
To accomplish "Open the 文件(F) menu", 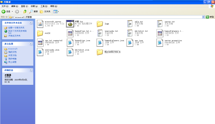I will [x=5, y=6].
